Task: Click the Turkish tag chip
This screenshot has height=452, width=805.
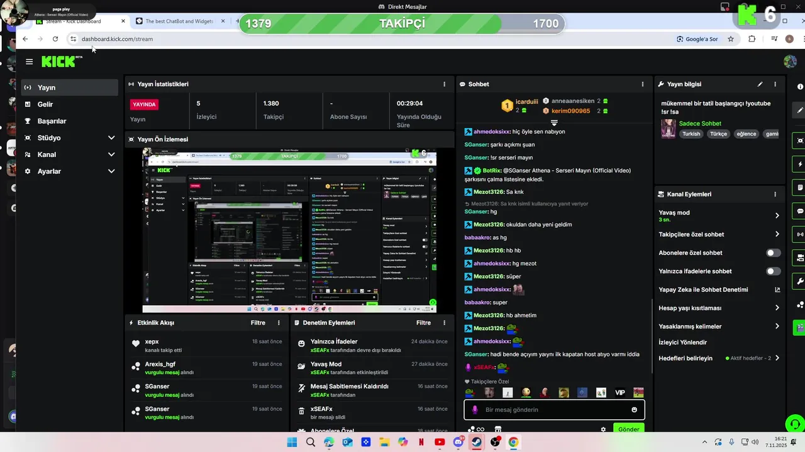Action: pos(691,134)
